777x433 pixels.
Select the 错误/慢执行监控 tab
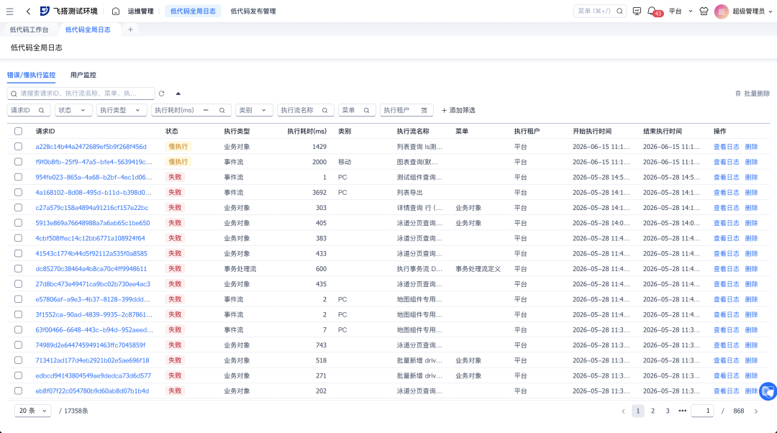[x=31, y=75]
